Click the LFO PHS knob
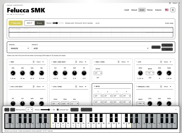 click(160, 73)
